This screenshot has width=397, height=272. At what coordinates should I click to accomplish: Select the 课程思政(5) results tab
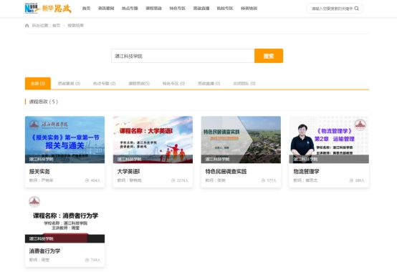(139, 84)
